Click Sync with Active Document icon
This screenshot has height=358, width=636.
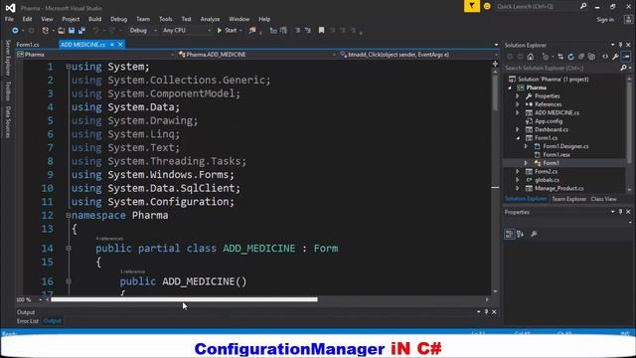coord(560,57)
